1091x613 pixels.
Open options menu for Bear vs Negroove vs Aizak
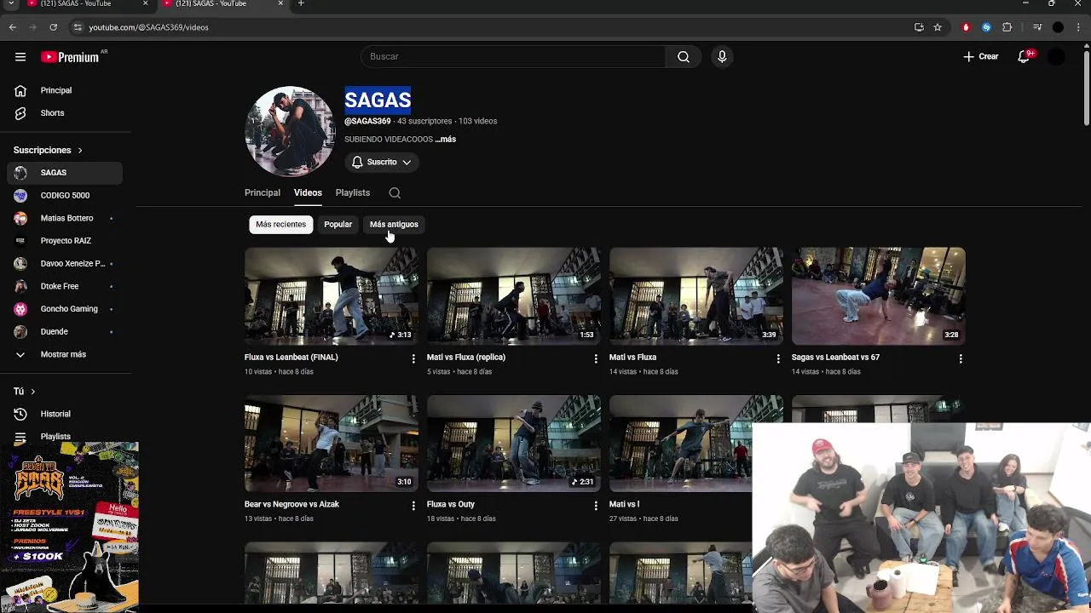point(413,506)
